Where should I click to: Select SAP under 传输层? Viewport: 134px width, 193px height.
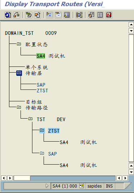pyautogui.click(x=41, y=85)
